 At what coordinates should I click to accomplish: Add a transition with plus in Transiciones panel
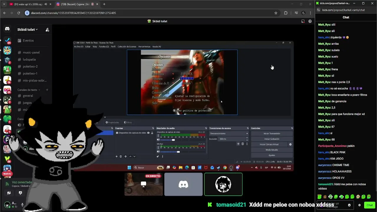tap(238, 144)
